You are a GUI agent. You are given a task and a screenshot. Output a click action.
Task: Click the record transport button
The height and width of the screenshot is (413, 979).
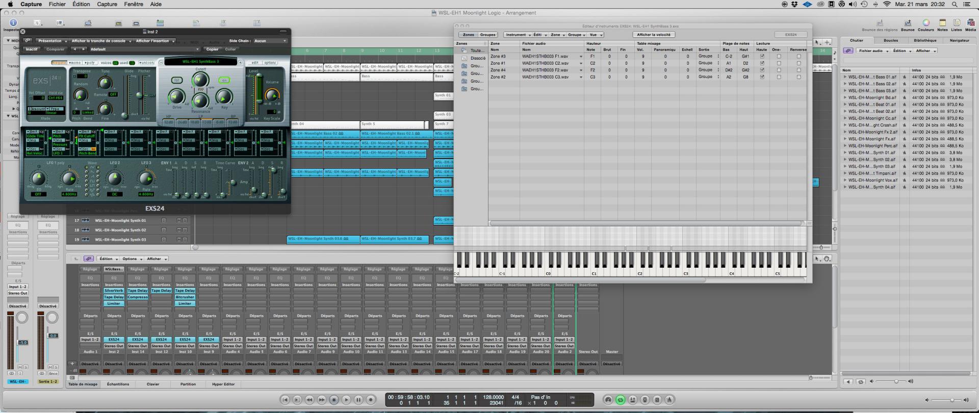(x=371, y=400)
